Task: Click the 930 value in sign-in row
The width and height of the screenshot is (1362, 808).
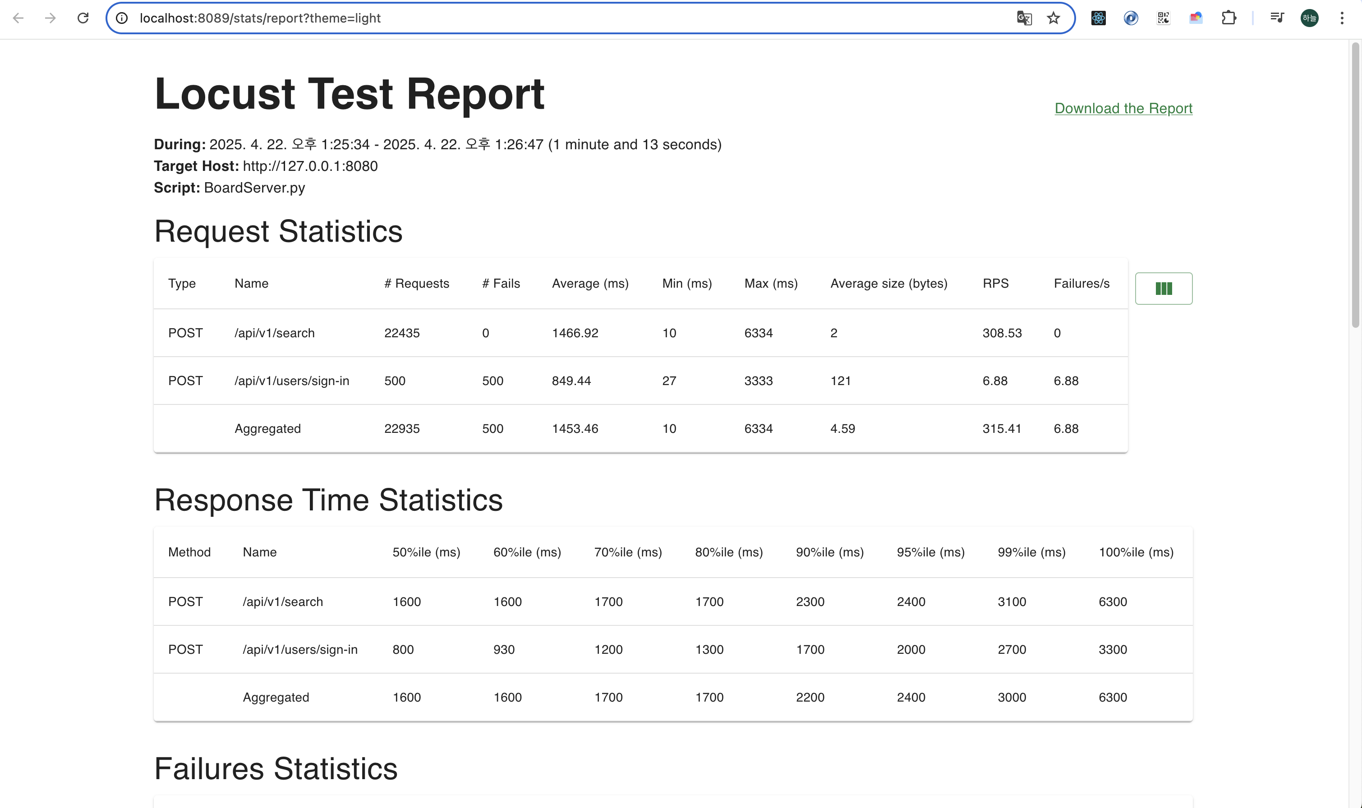Action: pyautogui.click(x=504, y=650)
